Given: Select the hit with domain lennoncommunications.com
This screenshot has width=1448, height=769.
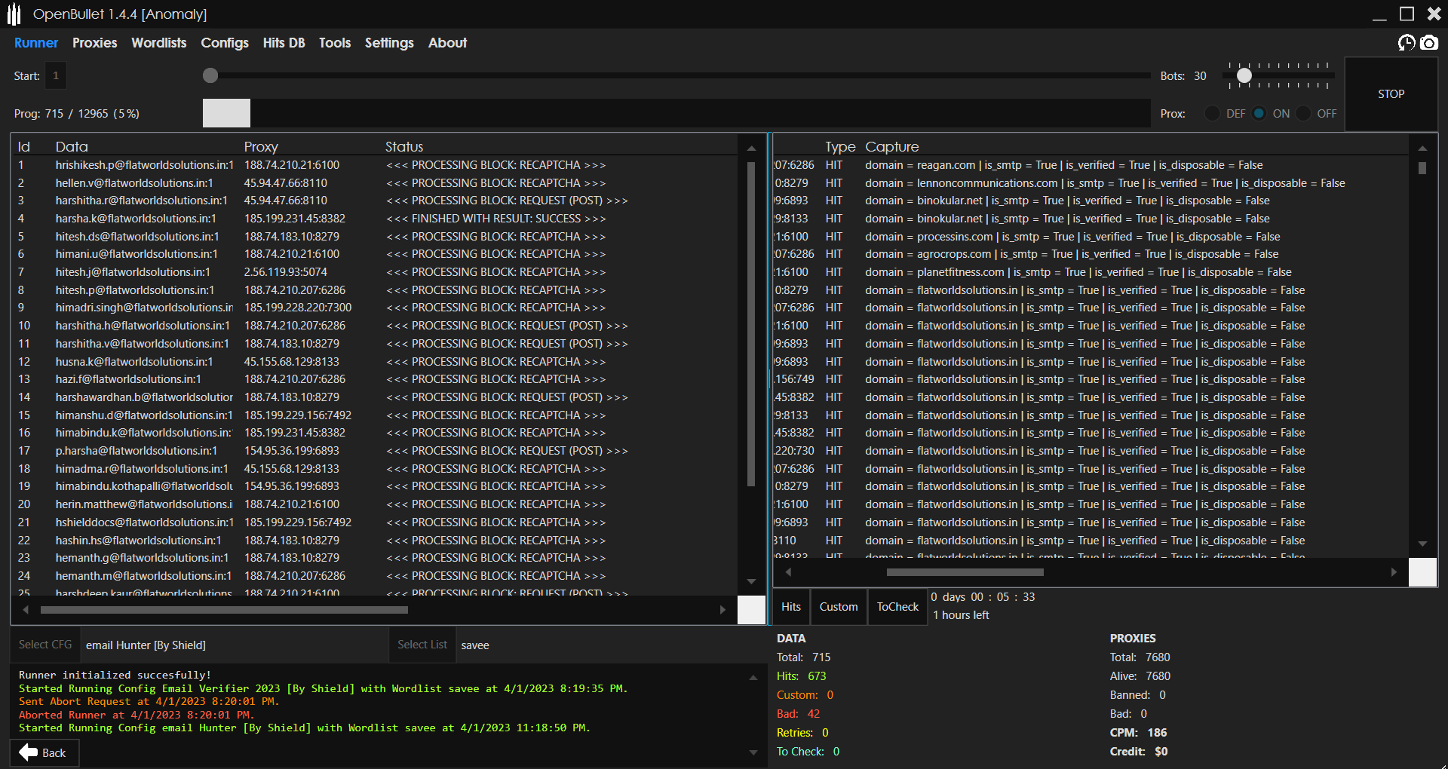Looking at the screenshot, I should pos(1091,183).
